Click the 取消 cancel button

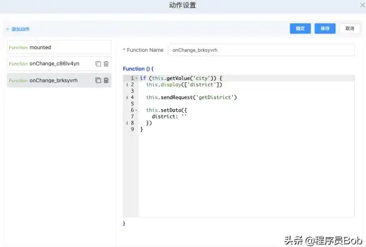tap(350, 29)
